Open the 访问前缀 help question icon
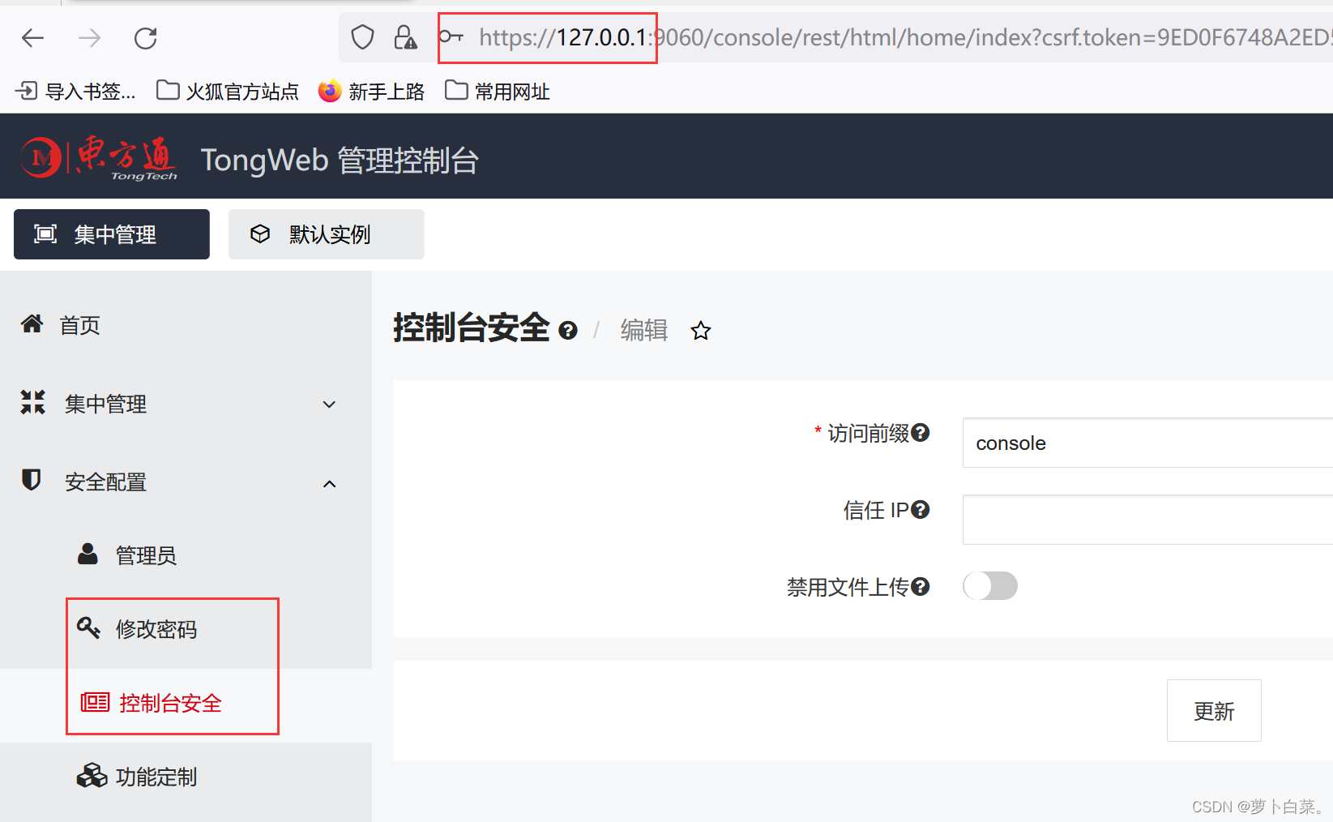This screenshot has width=1333, height=822. [921, 432]
